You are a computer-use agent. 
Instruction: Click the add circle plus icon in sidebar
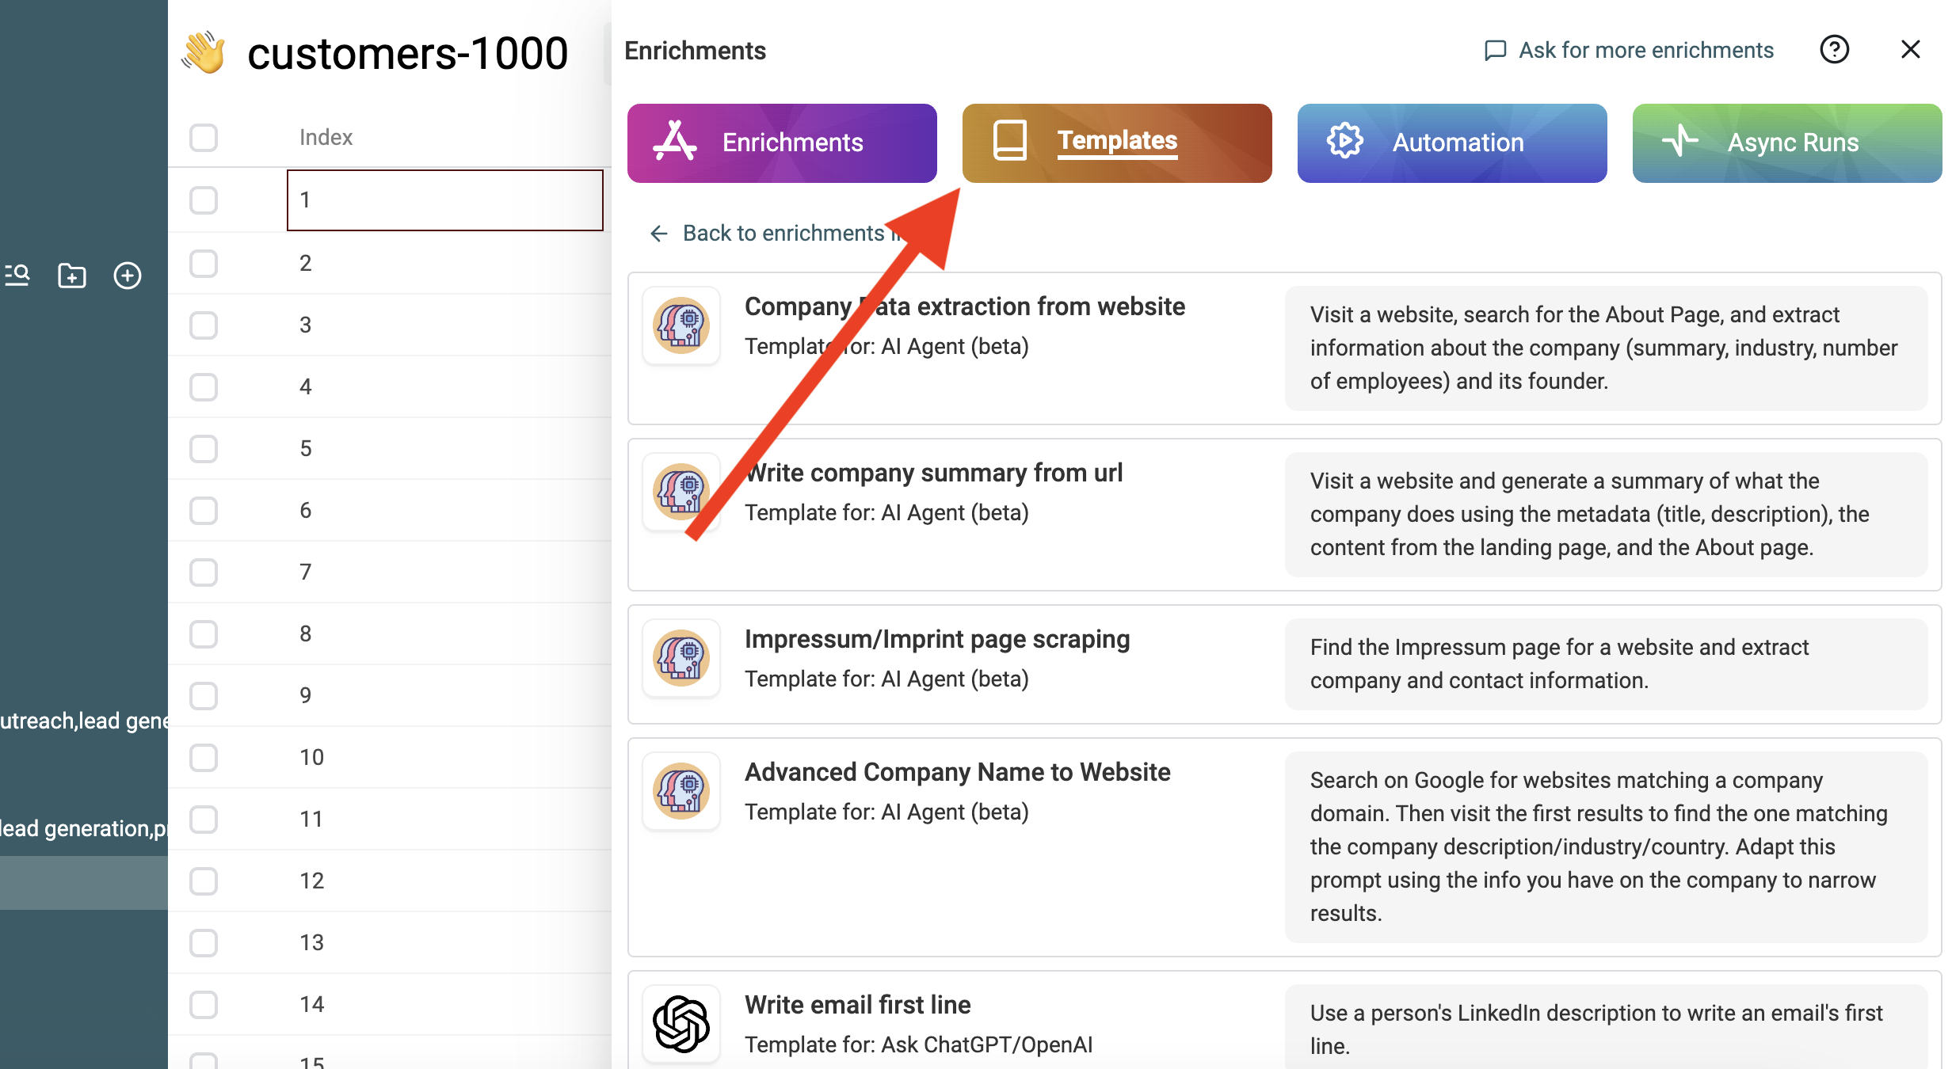coord(128,276)
